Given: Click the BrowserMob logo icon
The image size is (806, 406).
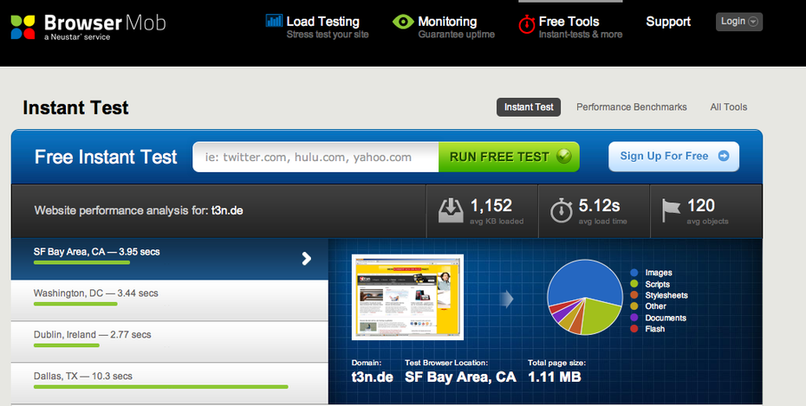Looking at the screenshot, I should [23, 27].
